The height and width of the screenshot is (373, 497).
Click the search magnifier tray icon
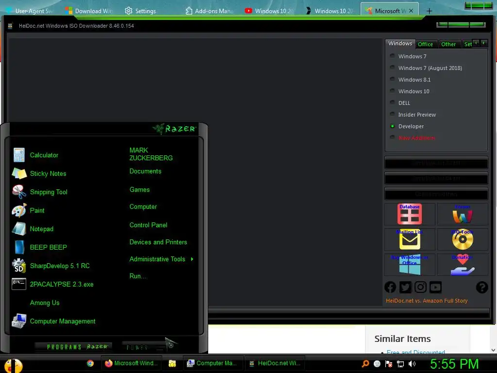[365, 363]
